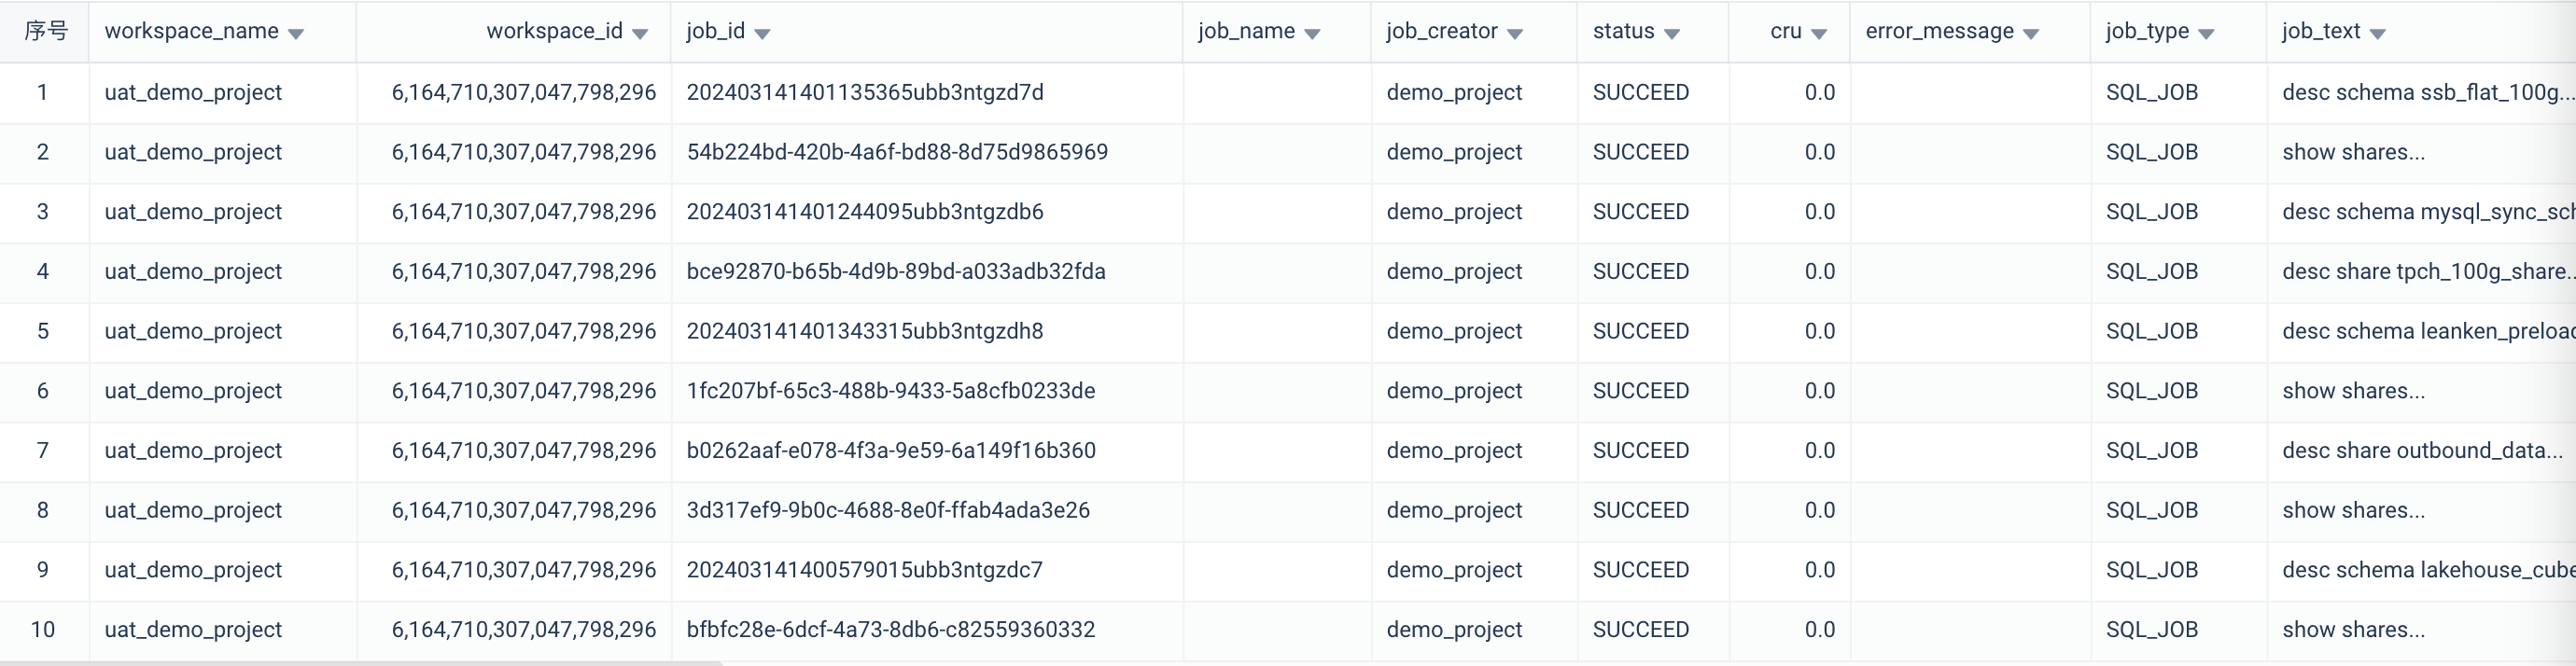
Task: Open the workspace_name column filter arrow
Action: (296, 34)
